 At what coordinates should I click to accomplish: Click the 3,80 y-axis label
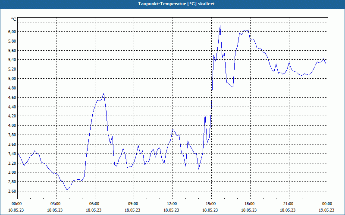point(13,135)
